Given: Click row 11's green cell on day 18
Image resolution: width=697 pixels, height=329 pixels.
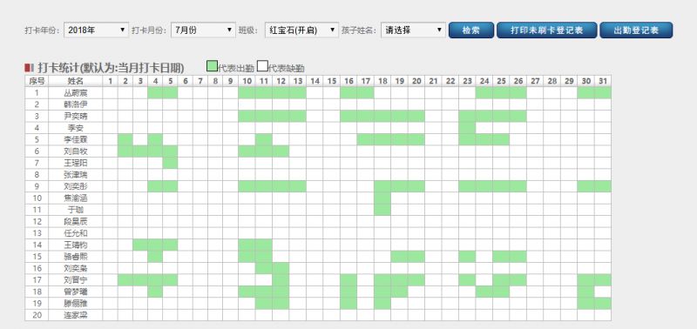Looking at the screenshot, I should [x=382, y=210].
